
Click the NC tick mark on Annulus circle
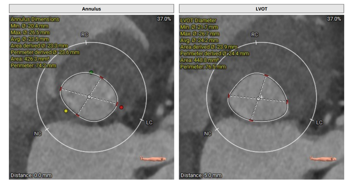pos(47,129)
